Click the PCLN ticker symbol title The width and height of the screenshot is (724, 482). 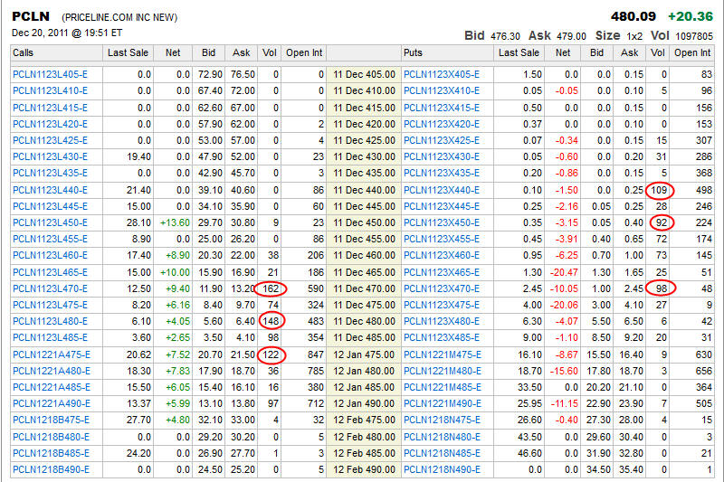(30, 16)
